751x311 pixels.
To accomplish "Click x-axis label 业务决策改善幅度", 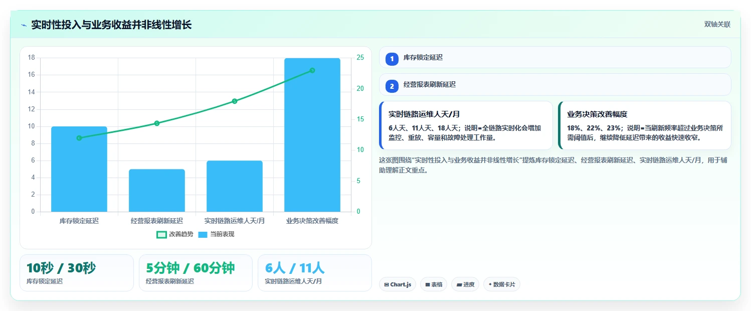I will 312,221.
